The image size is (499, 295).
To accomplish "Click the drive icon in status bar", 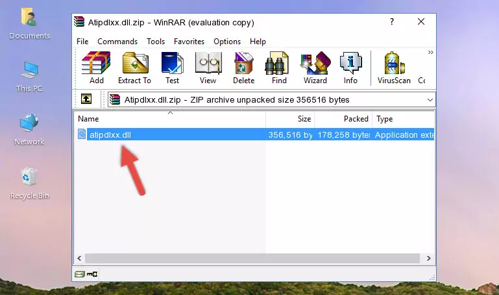I will point(80,274).
